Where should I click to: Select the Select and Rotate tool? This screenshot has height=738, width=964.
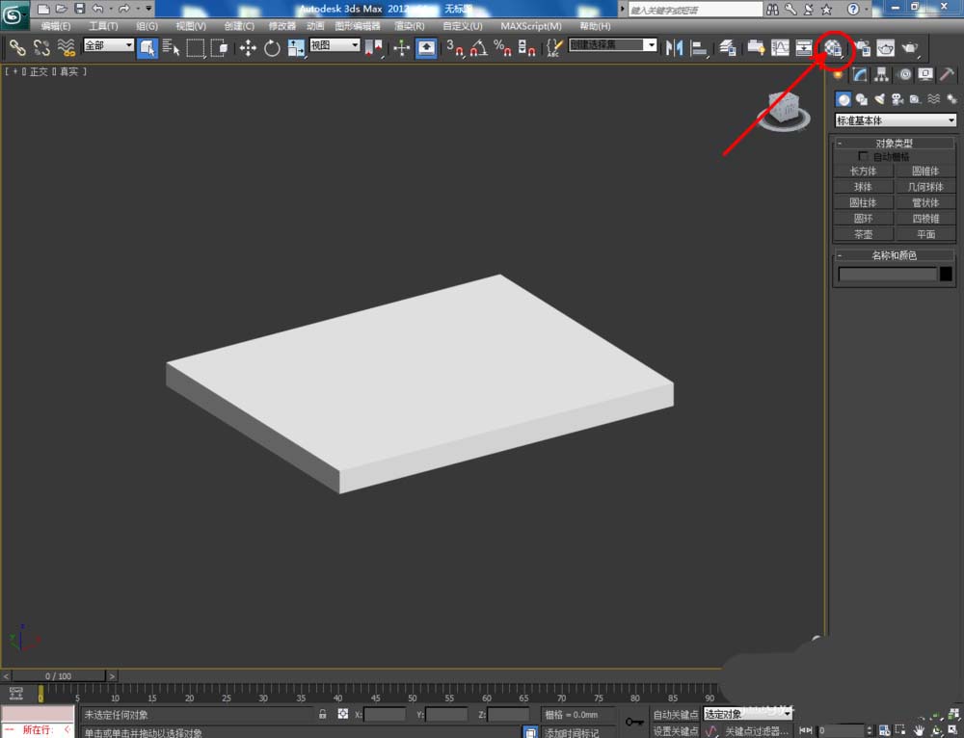(x=272, y=47)
